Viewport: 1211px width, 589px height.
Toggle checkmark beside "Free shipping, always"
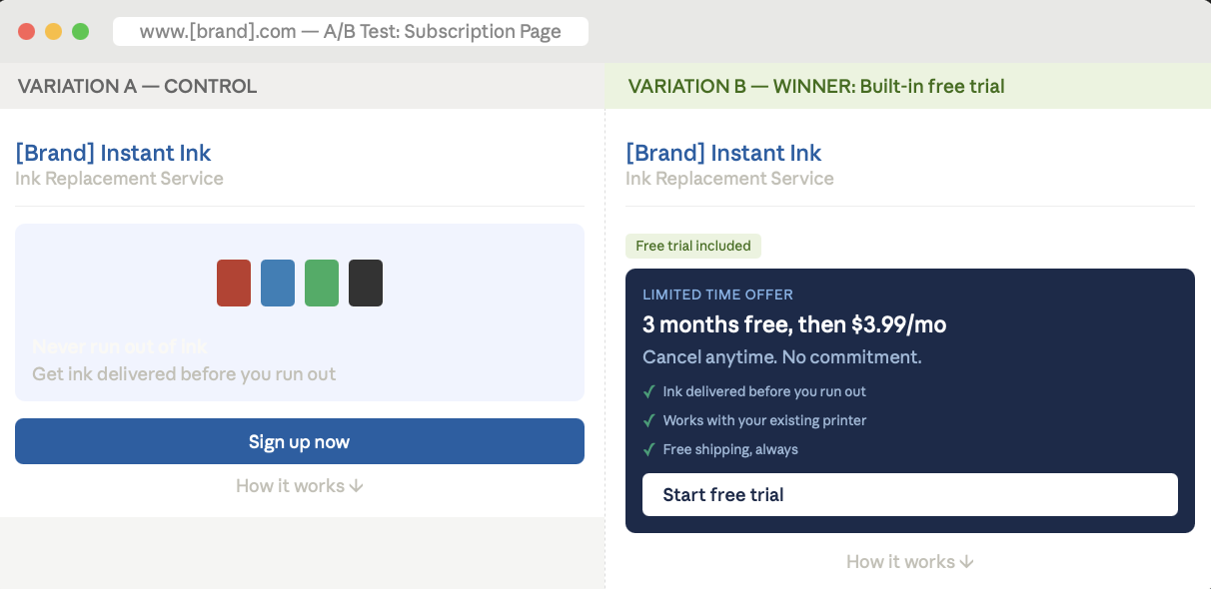click(649, 449)
